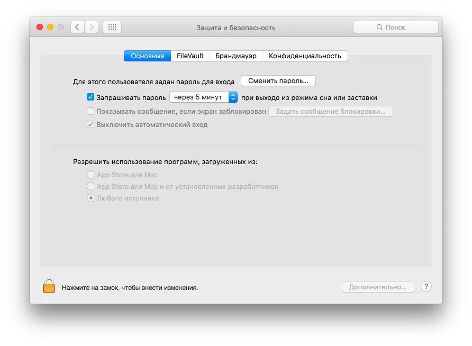
Task: Open the help question mark icon
Action: (426, 286)
